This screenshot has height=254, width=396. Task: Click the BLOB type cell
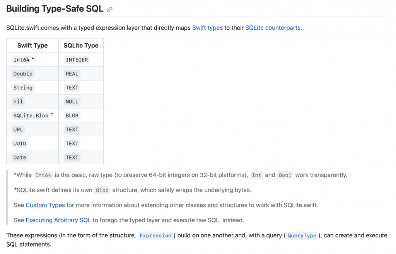tap(72, 116)
